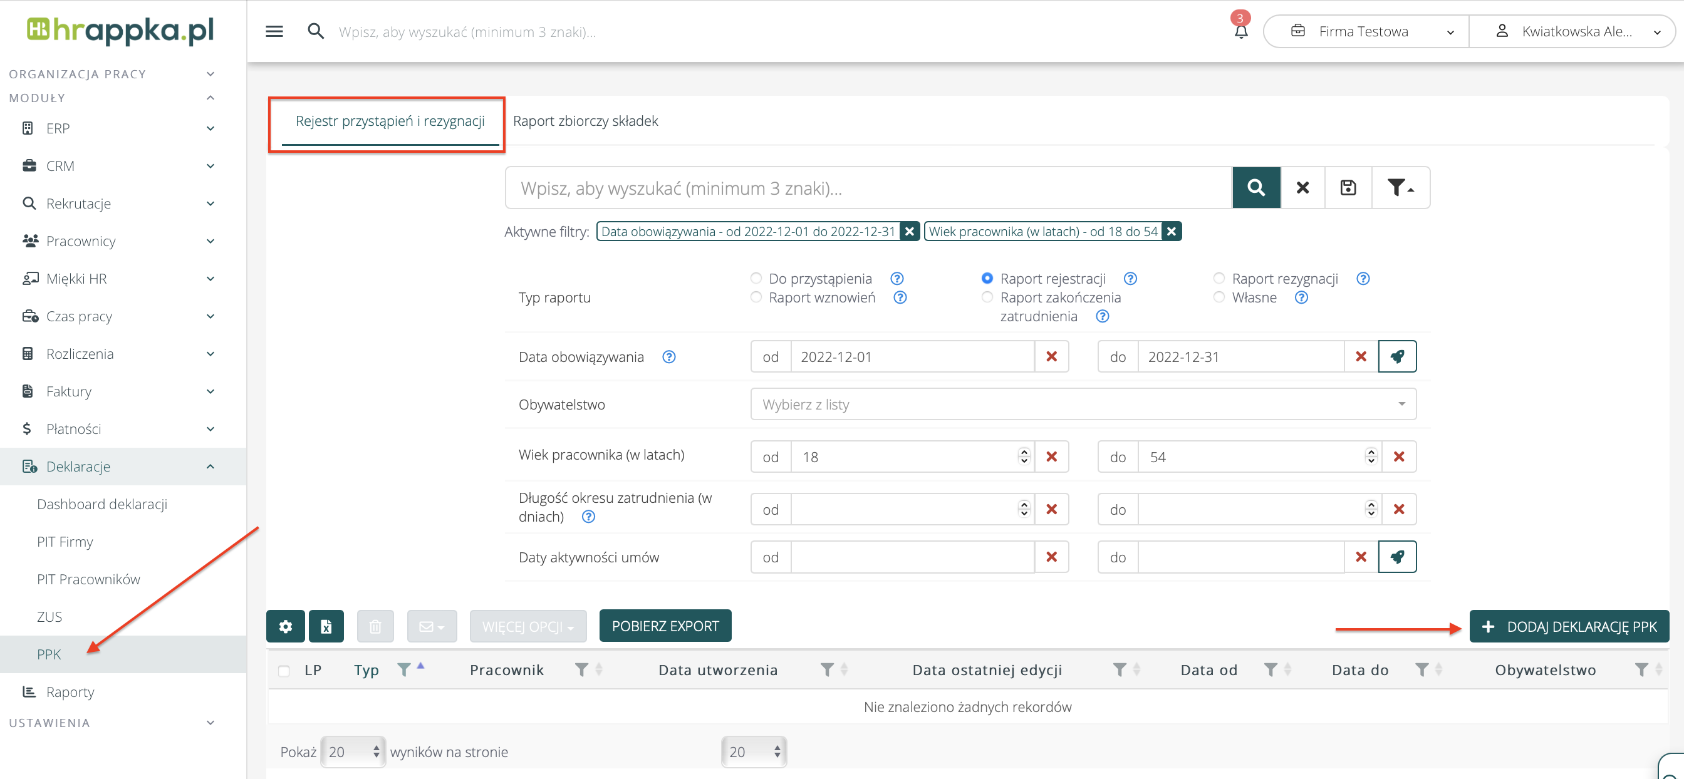Click the save filter floppy disk icon

click(1348, 188)
